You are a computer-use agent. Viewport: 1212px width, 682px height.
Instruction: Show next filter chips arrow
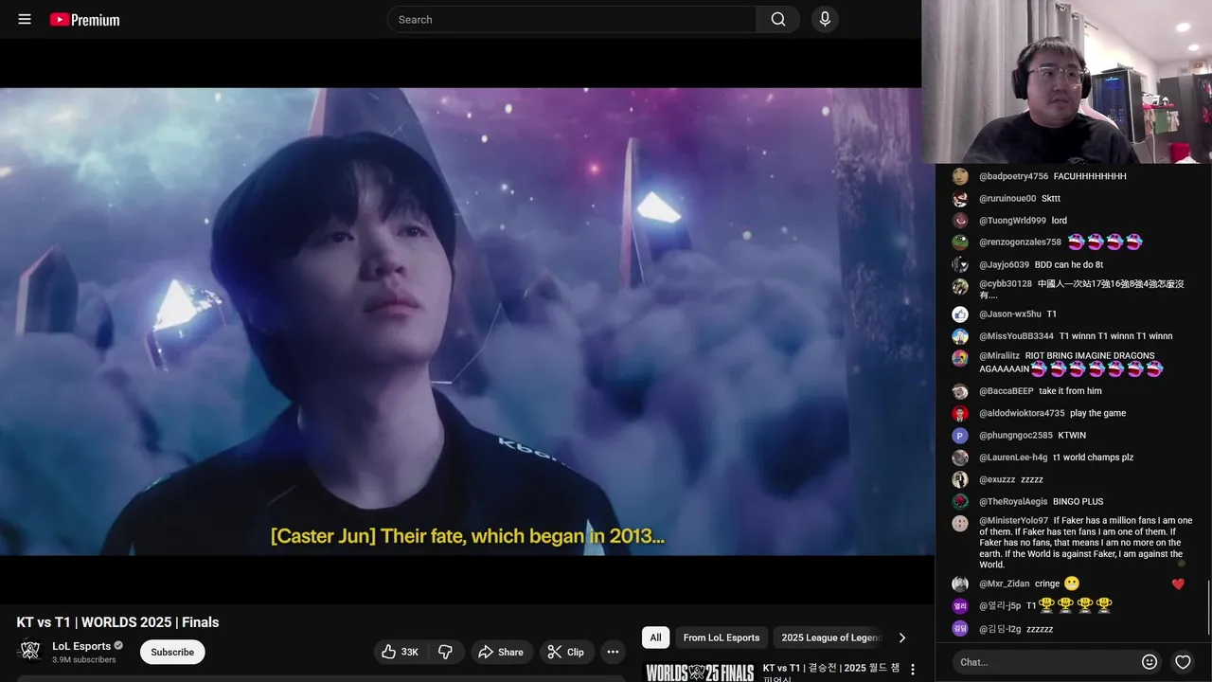[x=901, y=637]
